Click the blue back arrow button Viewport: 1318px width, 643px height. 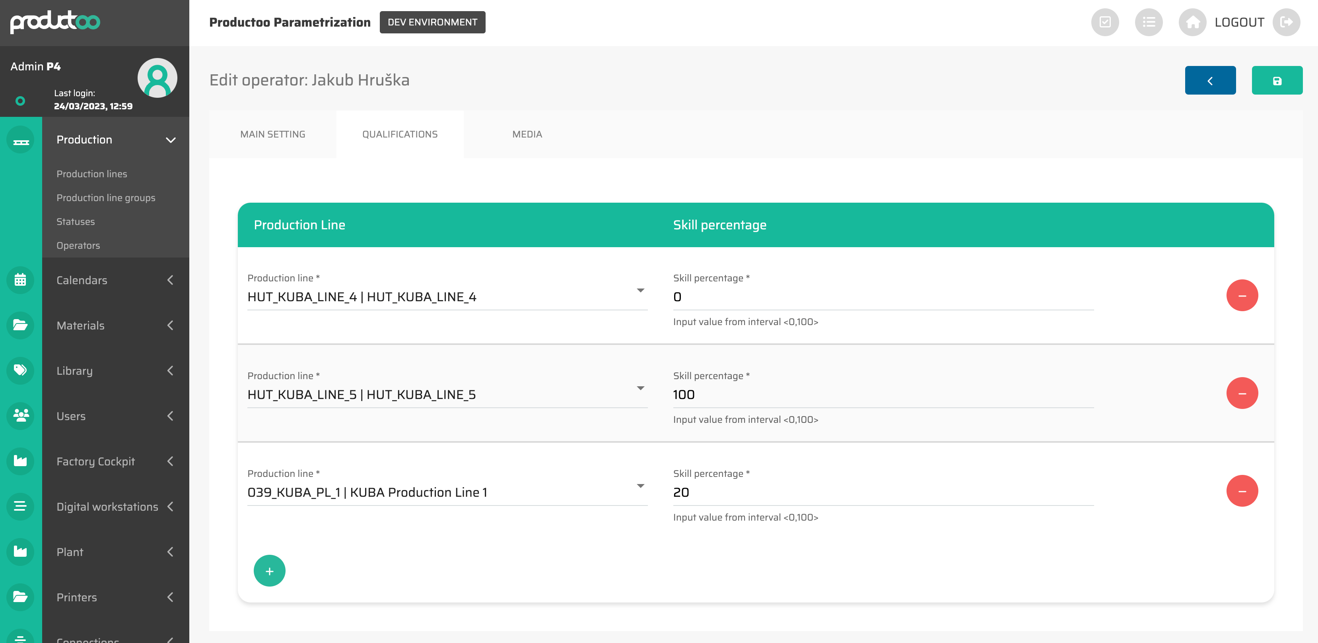coord(1209,80)
